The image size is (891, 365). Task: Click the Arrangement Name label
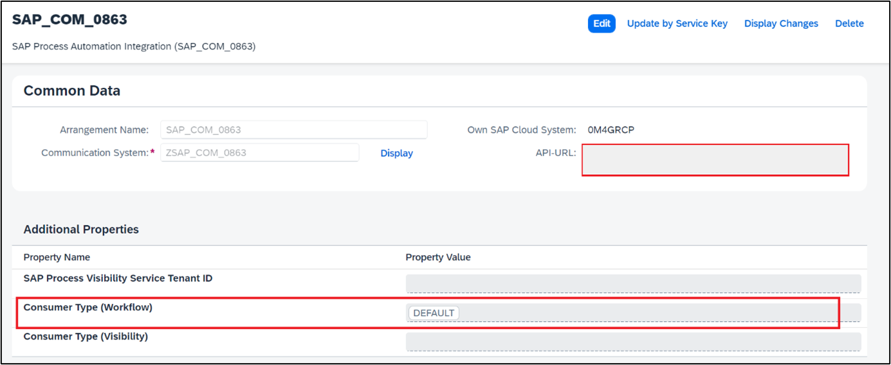click(x=104, y=130)
